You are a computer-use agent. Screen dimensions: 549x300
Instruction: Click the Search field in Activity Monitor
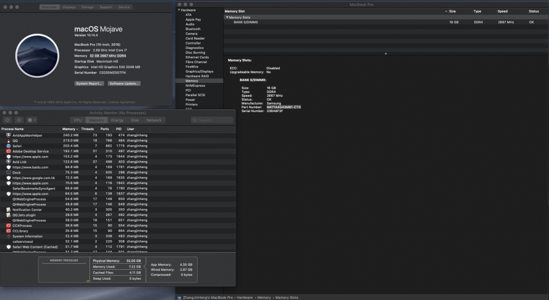click(x=212, y=120)
